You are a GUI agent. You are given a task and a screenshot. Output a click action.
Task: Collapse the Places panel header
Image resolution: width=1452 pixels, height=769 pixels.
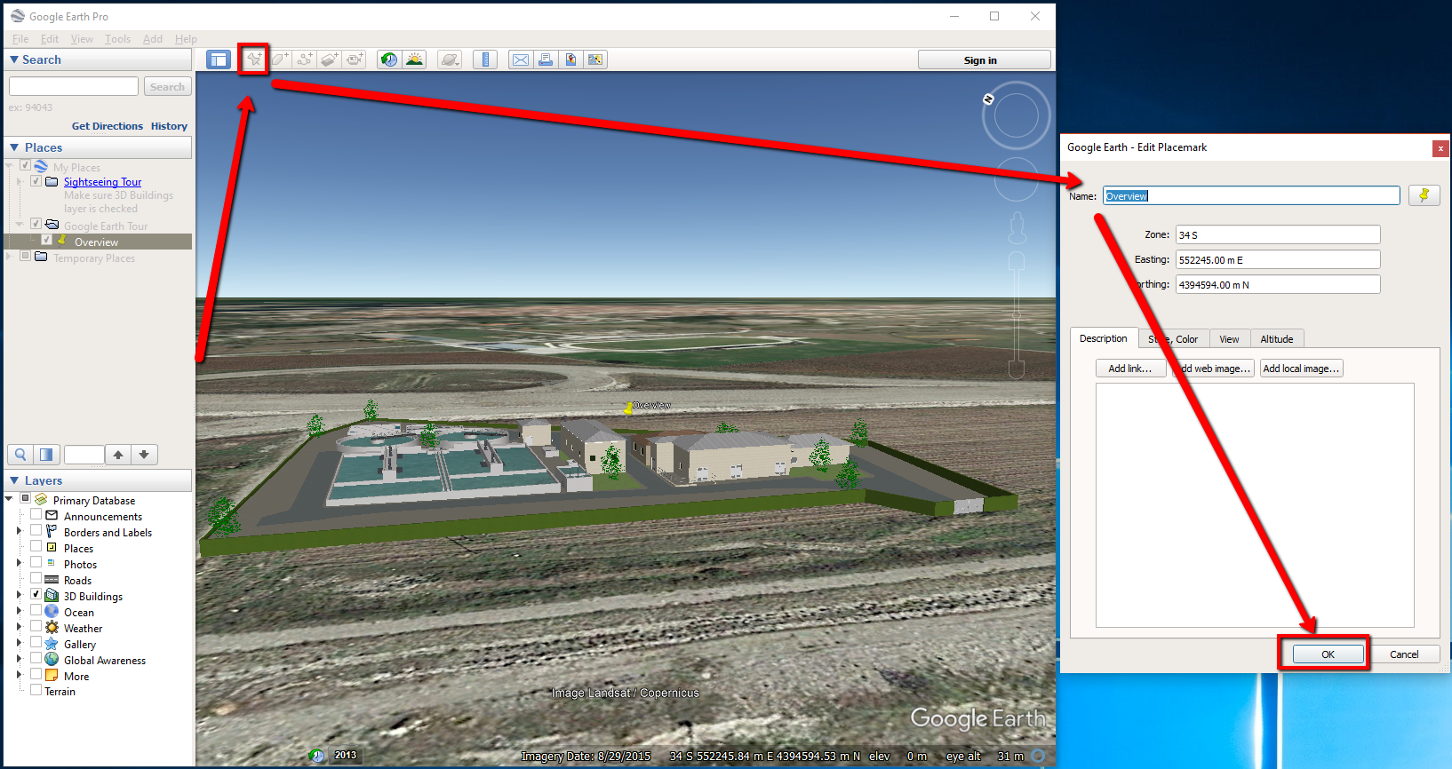pos(98,147)
